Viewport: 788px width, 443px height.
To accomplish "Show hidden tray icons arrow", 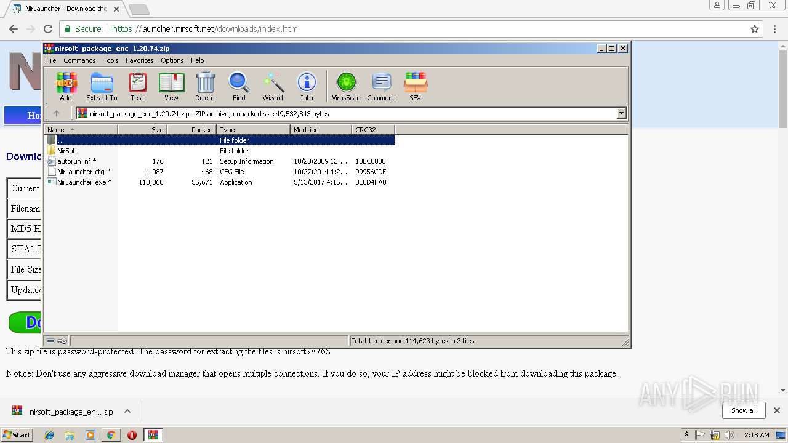I will (686, 435).
